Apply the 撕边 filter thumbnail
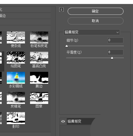 (39, 78)
